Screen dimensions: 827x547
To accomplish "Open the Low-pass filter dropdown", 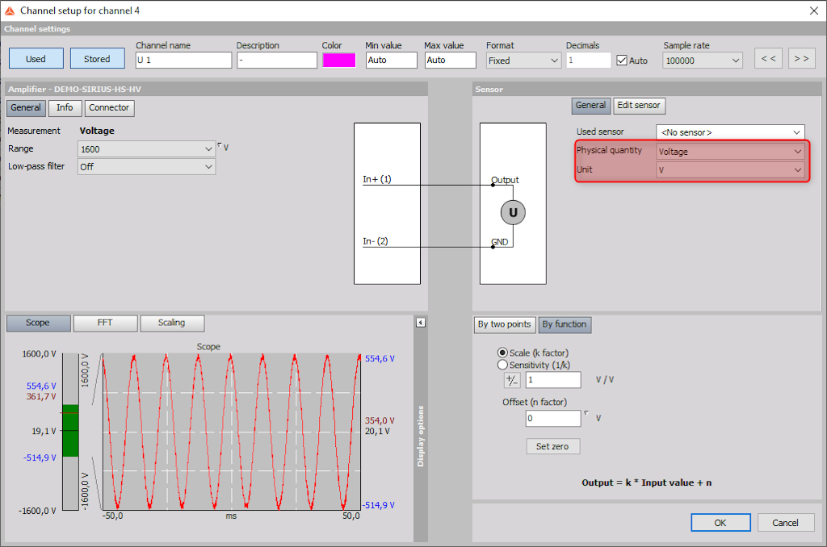I will point(147,166).
